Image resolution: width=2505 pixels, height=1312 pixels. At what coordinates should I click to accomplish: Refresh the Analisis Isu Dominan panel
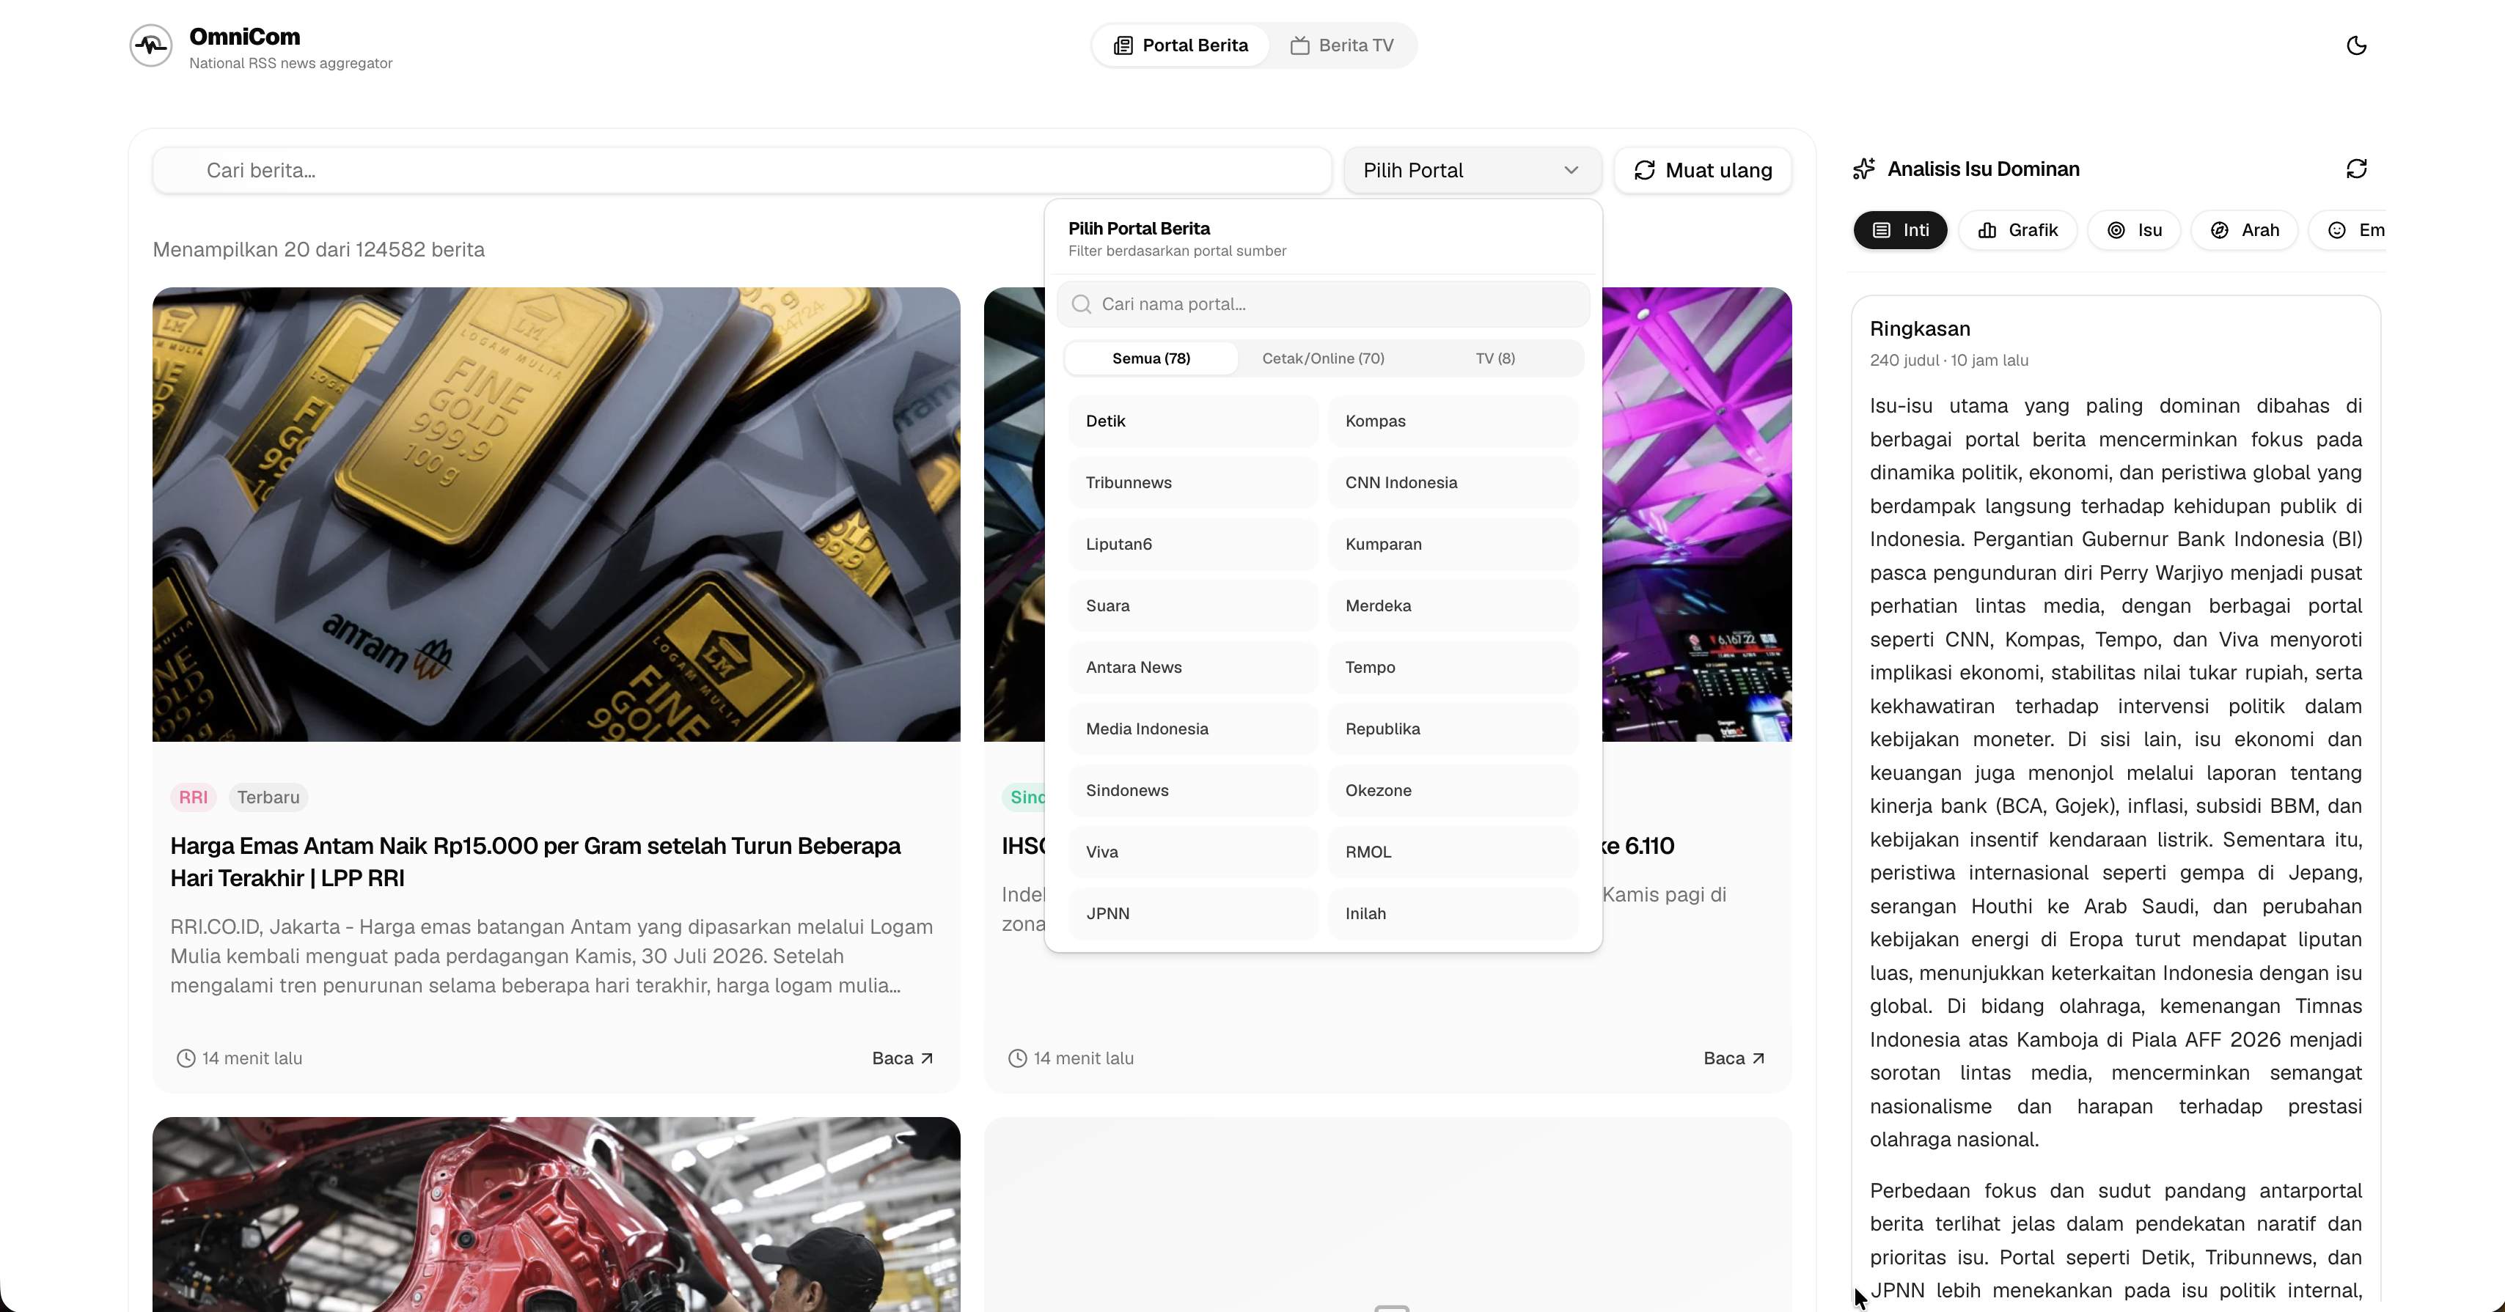tap(2356, 169)
